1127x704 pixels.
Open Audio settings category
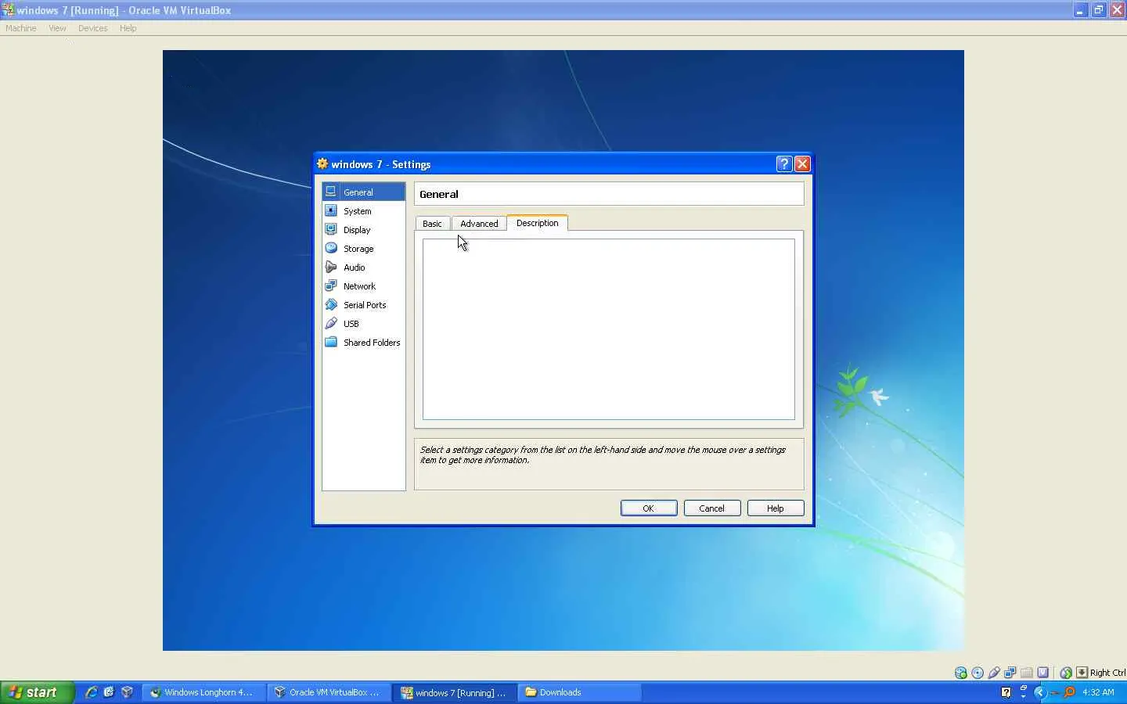click(364, 268)
